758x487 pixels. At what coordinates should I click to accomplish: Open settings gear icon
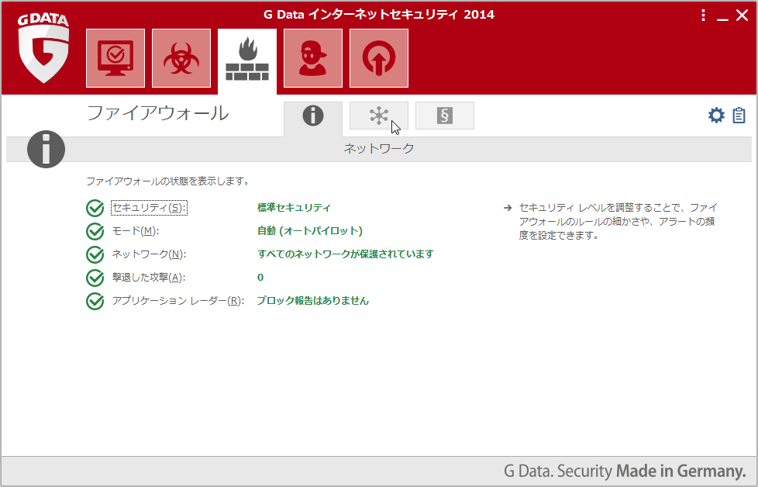[716, 116]
